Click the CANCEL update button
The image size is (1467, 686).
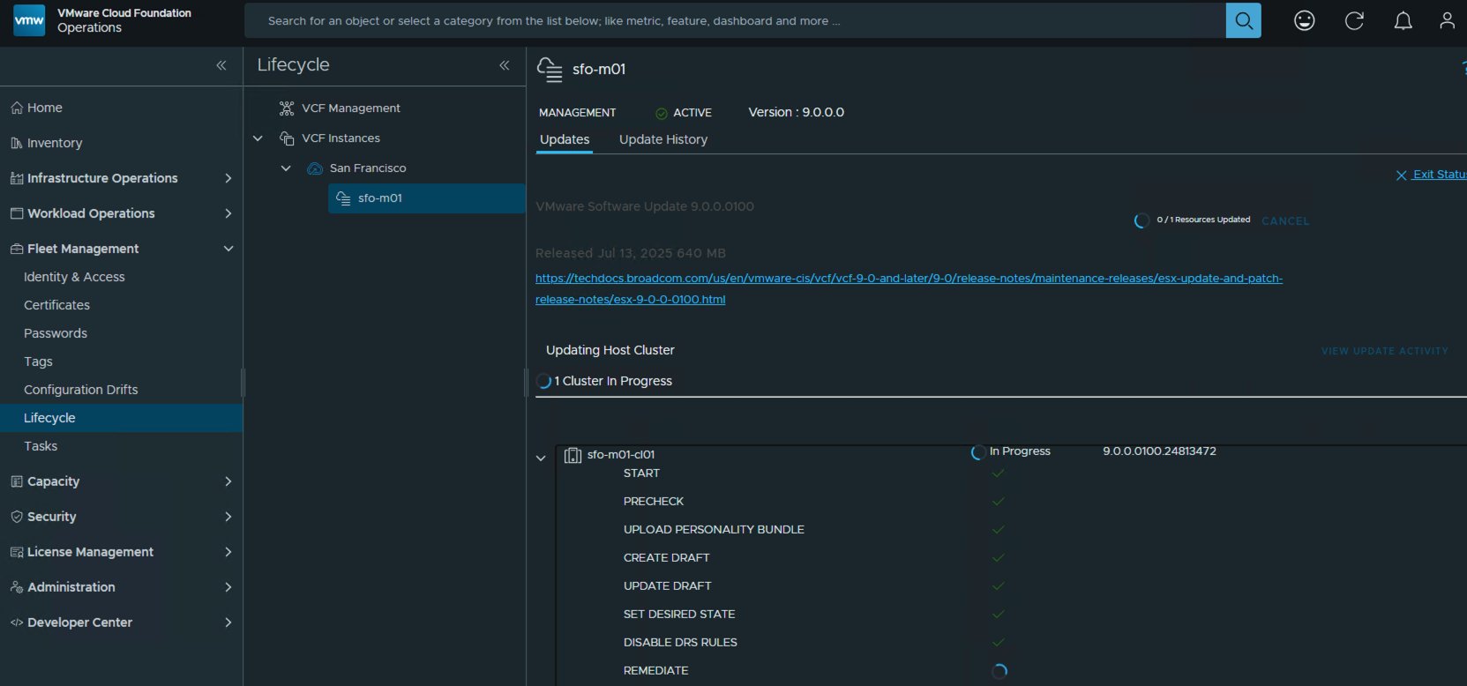click(x=1285, y=221)
